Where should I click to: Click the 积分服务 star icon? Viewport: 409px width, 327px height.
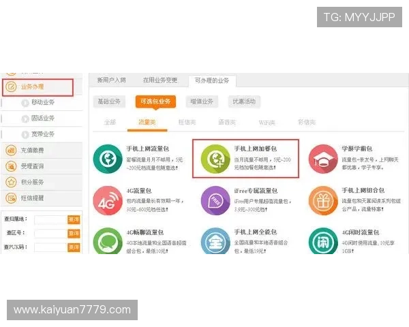click(x=11, y=182)
